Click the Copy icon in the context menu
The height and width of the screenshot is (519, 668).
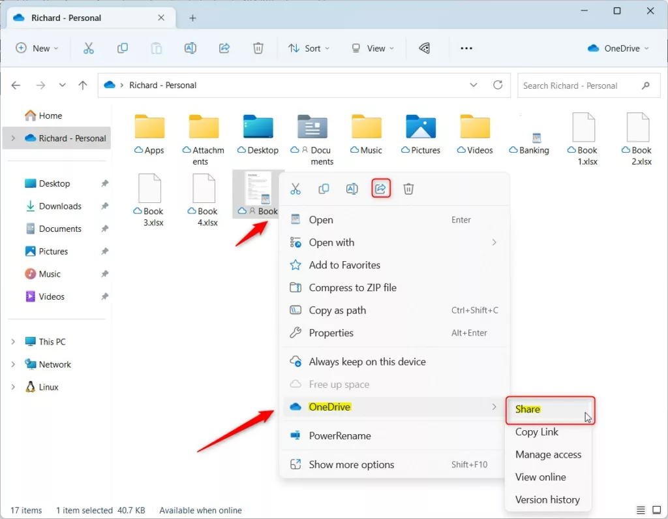324,189
